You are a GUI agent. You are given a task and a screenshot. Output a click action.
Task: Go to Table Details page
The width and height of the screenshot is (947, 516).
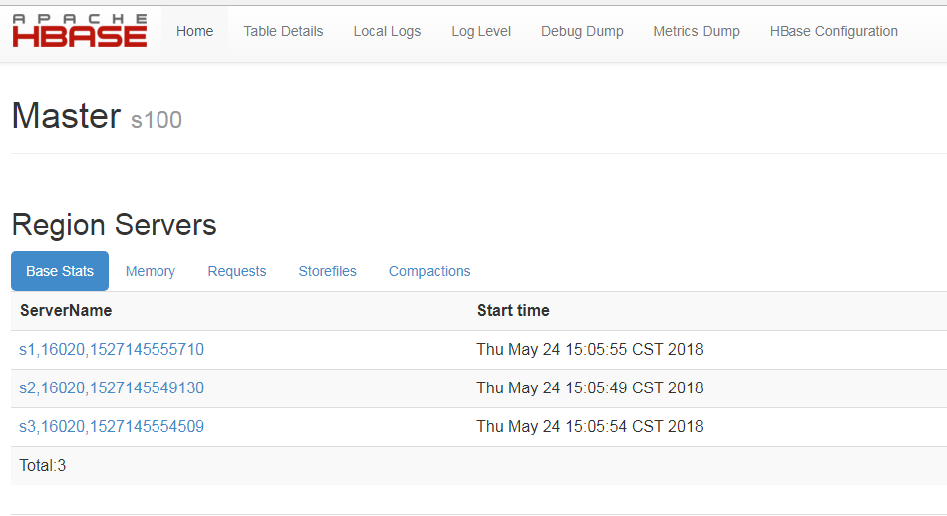click(x=283, y=32)
